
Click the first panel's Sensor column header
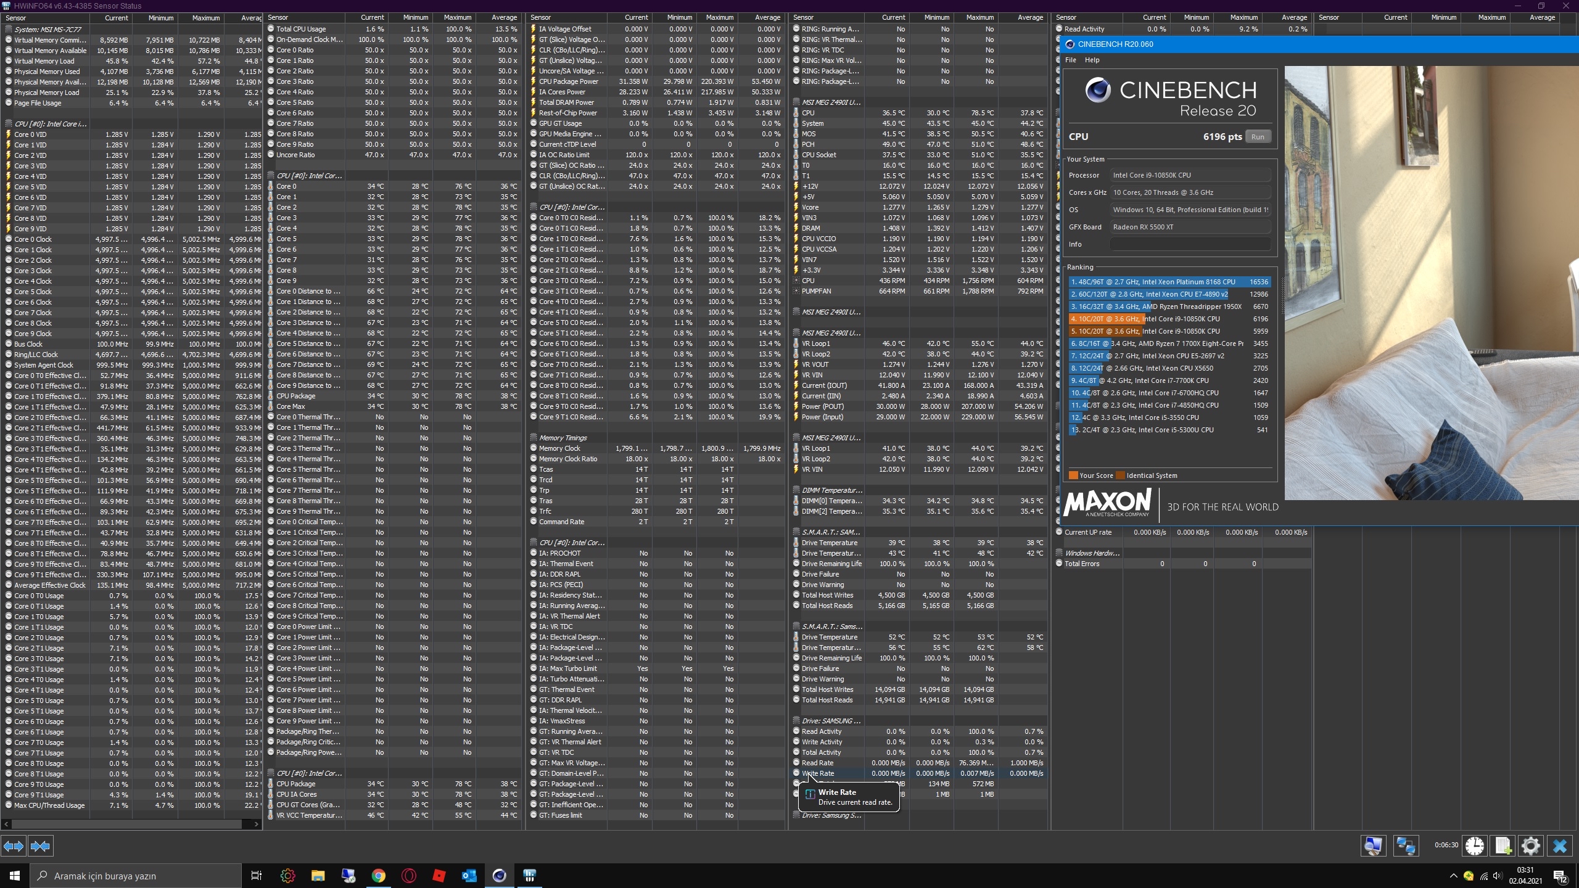(46, 18)
